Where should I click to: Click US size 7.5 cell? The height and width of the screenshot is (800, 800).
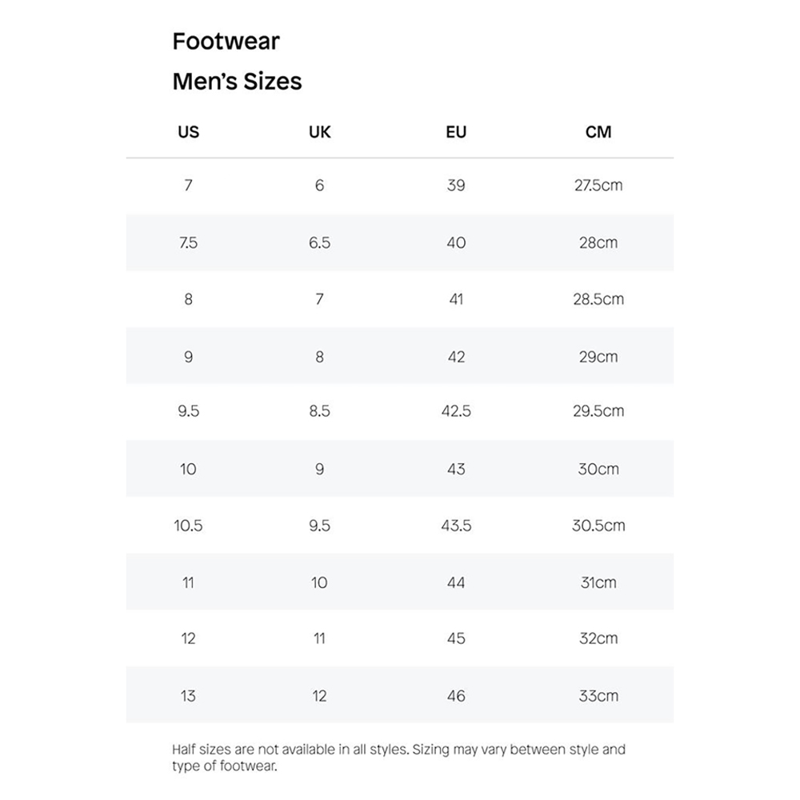188,242
